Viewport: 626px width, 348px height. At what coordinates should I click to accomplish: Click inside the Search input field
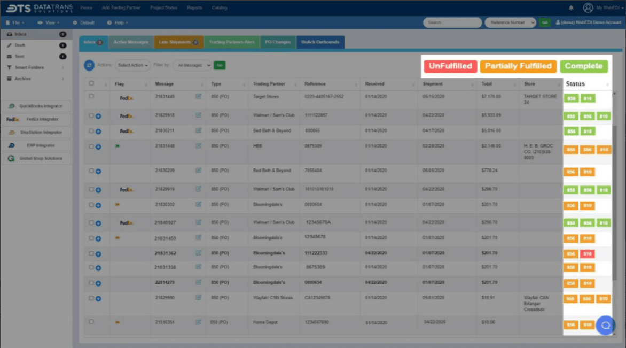point(452,23)
